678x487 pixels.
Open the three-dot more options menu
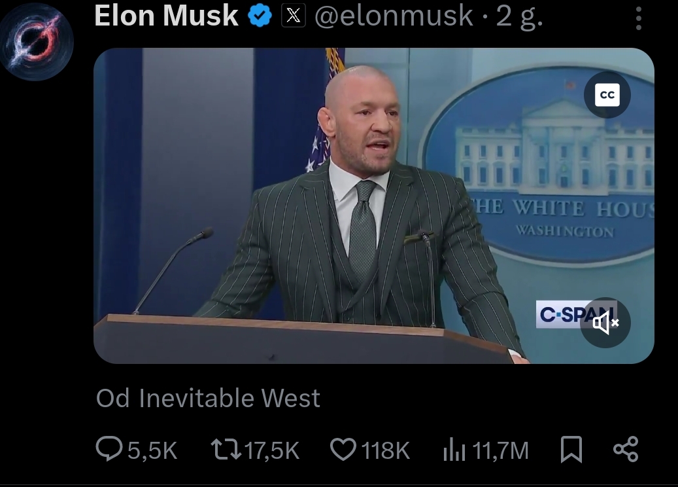pyautogui.click(x=639, y=18)
